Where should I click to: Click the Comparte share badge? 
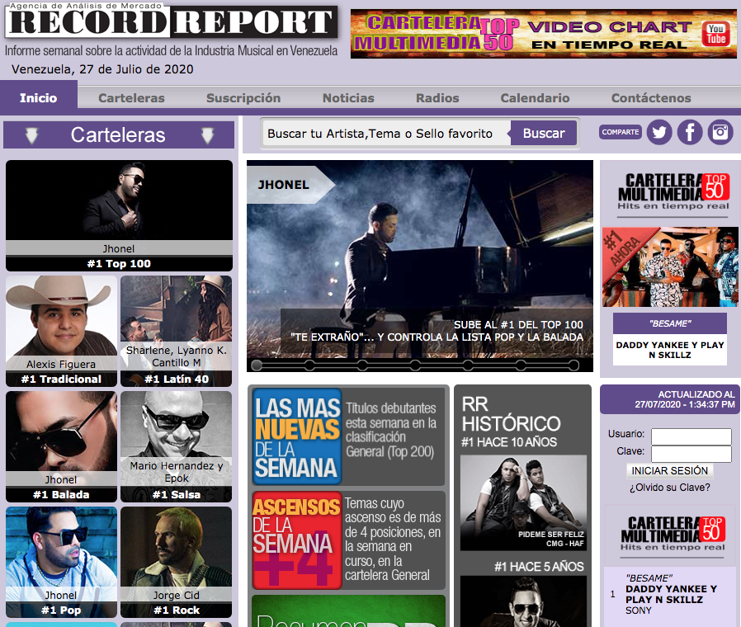tap(620, 132)
